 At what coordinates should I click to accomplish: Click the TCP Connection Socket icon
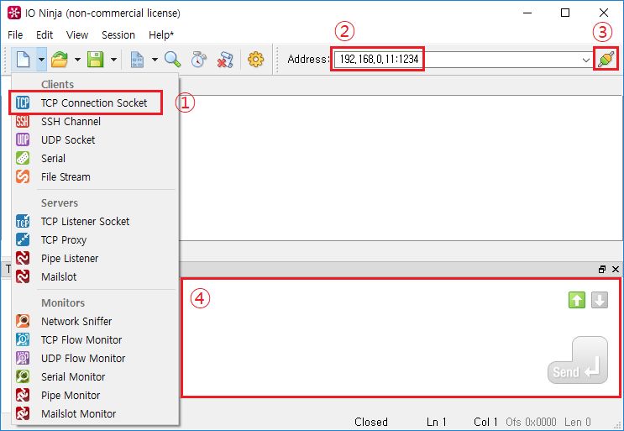(23, 102)
